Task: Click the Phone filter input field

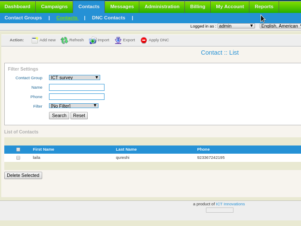Action: click(77, 97)
